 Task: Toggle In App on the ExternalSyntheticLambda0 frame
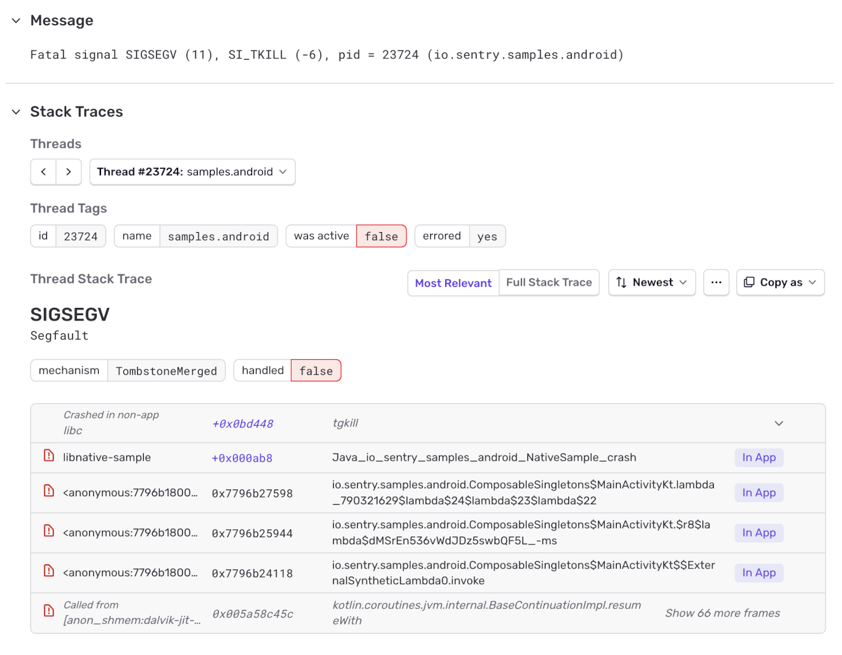coord(758,573)
